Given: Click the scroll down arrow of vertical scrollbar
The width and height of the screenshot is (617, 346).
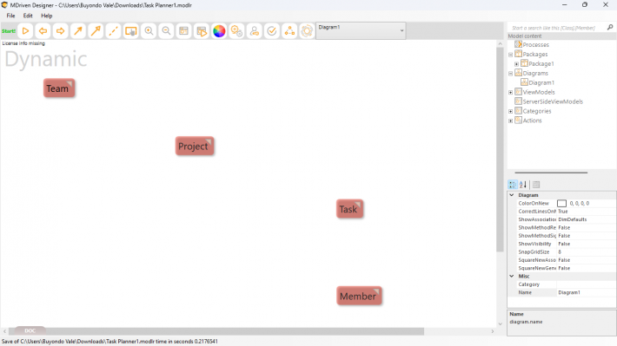Looking at the screenshot, I should coord(501,324).
